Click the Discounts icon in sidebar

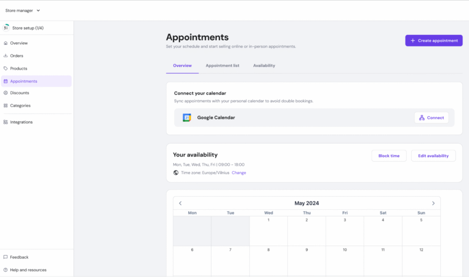coord(5,93)
